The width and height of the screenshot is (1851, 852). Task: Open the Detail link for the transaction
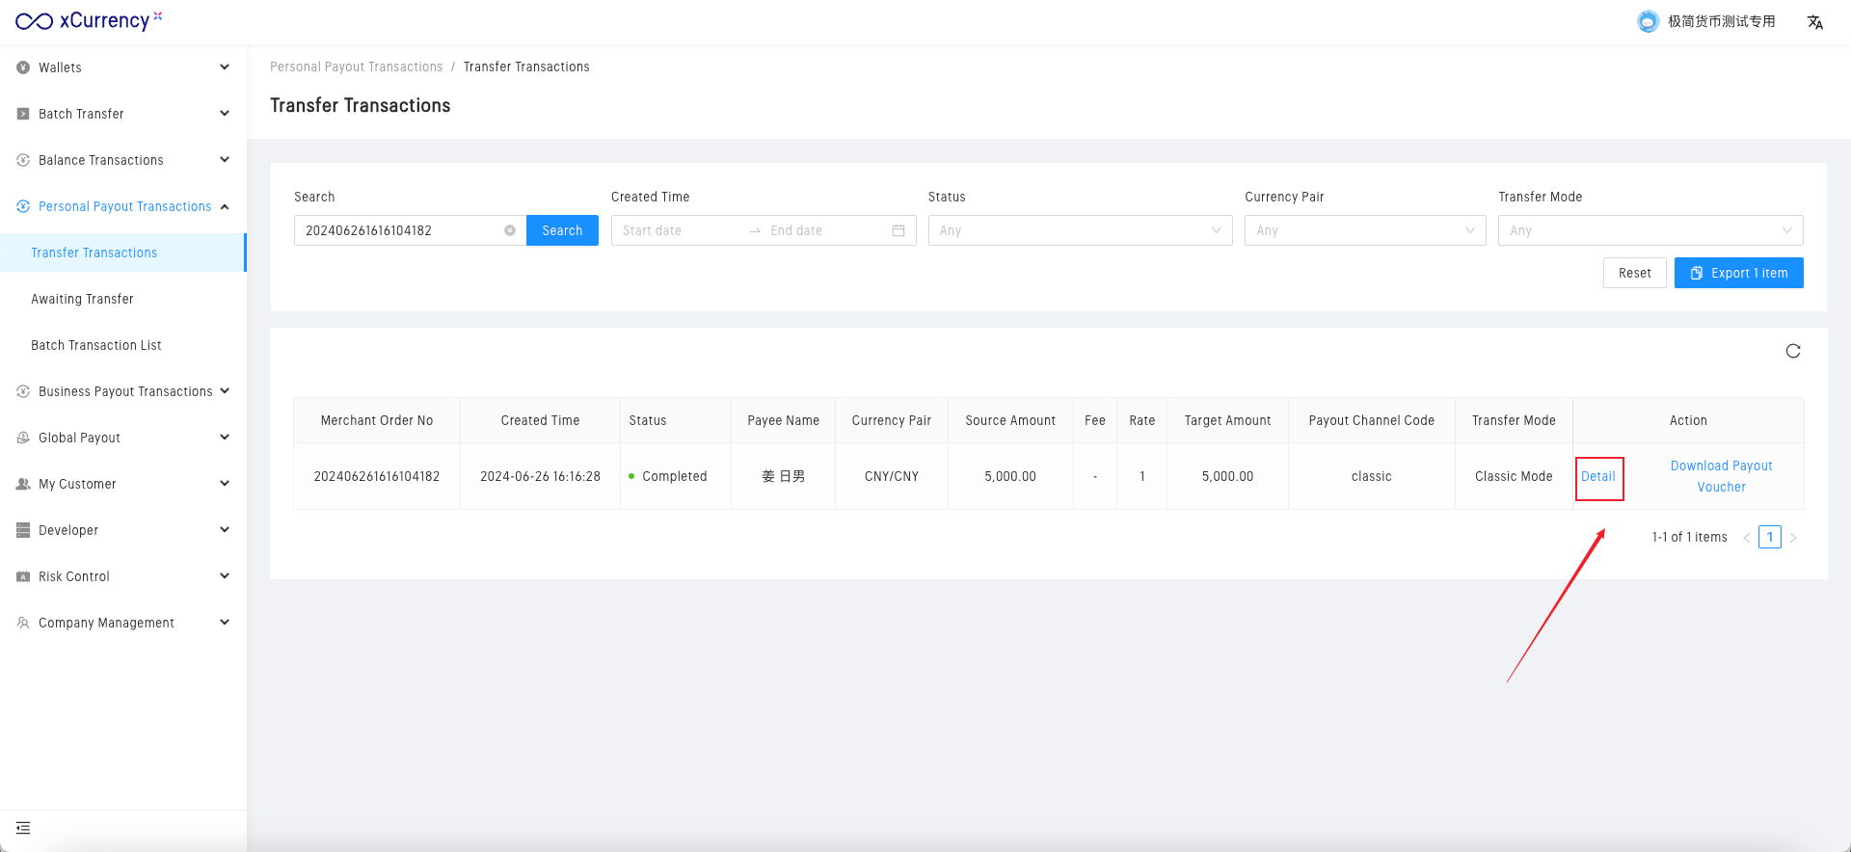tap(1597, 476)
